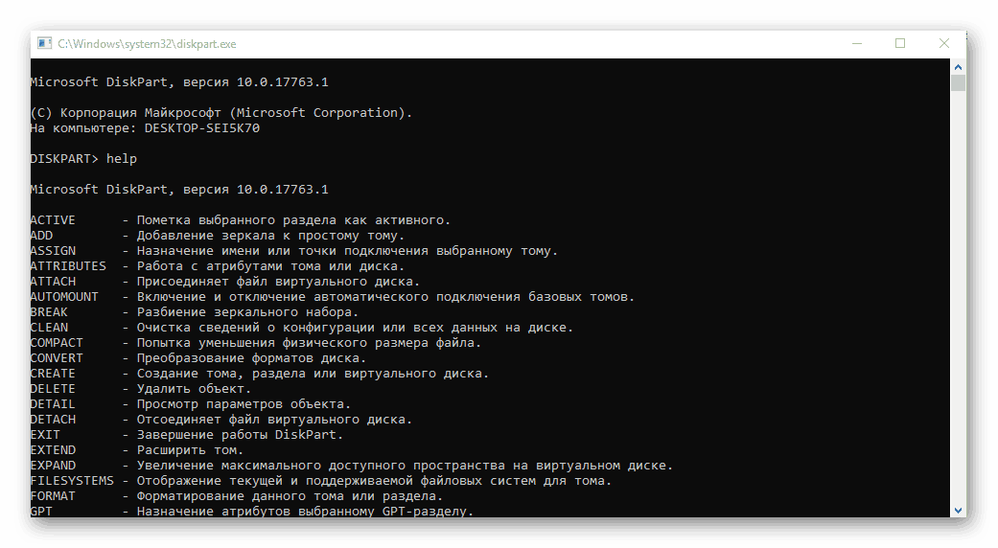
Task: Click the ACTIVE command line
Action: pos(240,220)
